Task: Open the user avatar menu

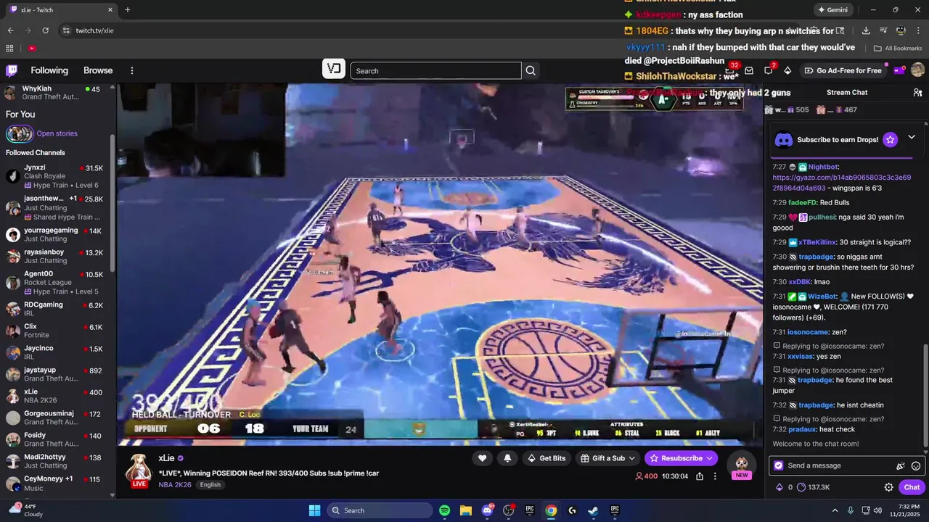Action: (x=917, y=70)
